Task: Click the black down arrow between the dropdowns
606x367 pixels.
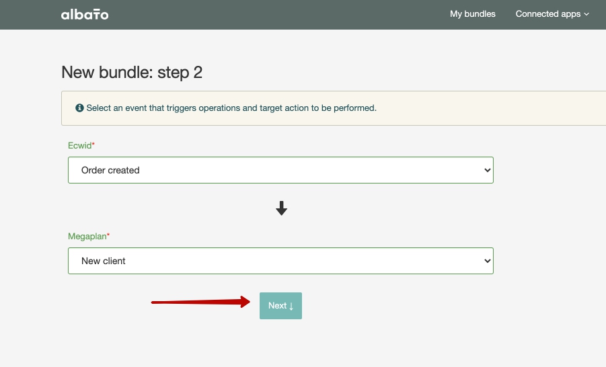Action: coord(281,209)
